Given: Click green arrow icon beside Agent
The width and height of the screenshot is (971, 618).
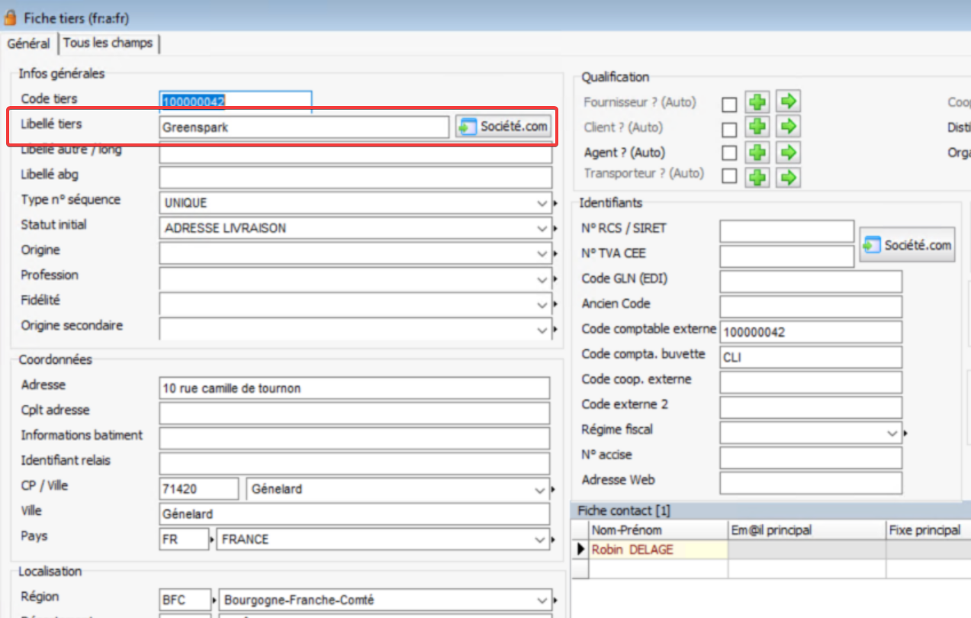Looking at the screenshot, I should pos(789,153).
